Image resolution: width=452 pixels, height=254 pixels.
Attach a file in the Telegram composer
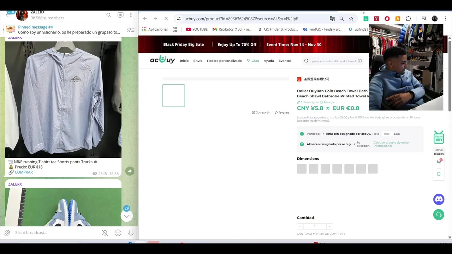coord(7,233)
